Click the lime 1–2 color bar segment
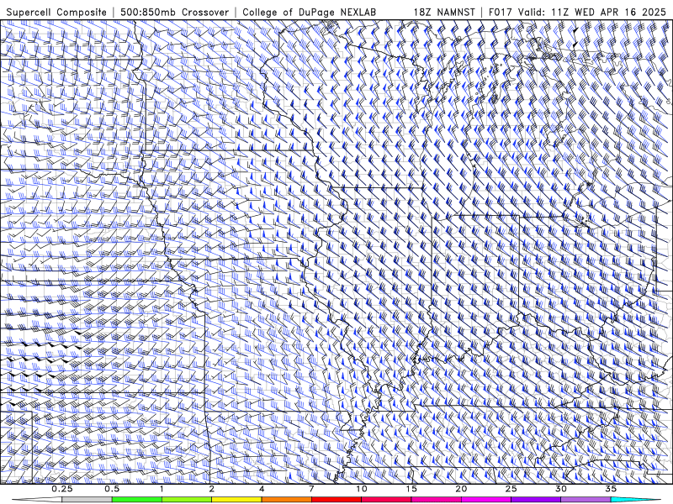Screen dimensions: 673x504 tap(187, 500)
